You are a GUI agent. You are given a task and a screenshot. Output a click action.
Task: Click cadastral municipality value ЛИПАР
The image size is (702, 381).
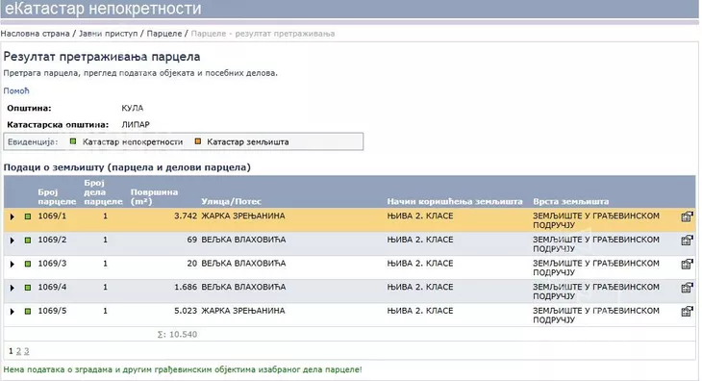[x=136, y=124]
